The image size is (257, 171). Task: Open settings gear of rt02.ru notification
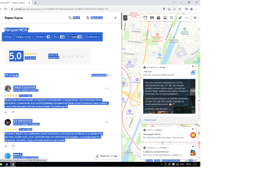193,129
